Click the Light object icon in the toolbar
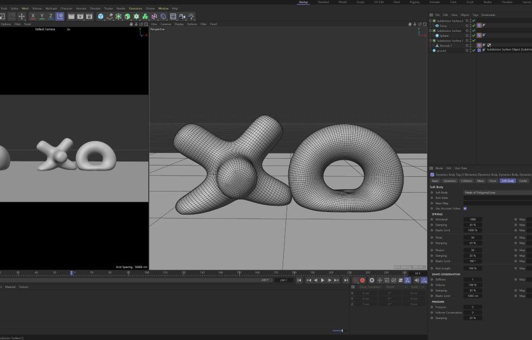Screen dimensions: 532x340 [x=191, y=16]
